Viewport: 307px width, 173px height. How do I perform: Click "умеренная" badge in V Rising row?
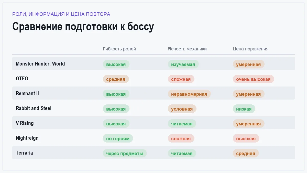point(249,124)
